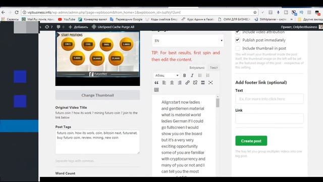Align editor text right
The height and width of the screenshot is (182, 323).
tap(180, 83)
